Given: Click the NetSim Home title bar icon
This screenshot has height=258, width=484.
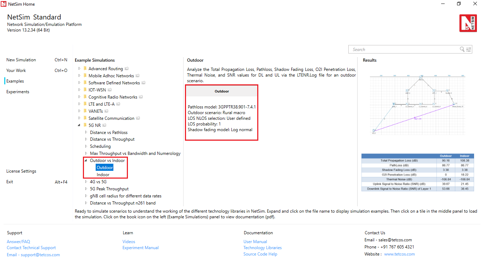Looking at the screenshot, I should (x=4, y=4).
